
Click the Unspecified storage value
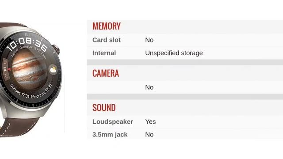[x=174, y=53]
